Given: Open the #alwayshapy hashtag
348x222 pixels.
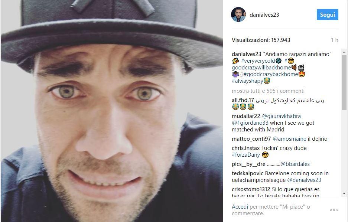Looking at the screenshot, I should (247, 81).
